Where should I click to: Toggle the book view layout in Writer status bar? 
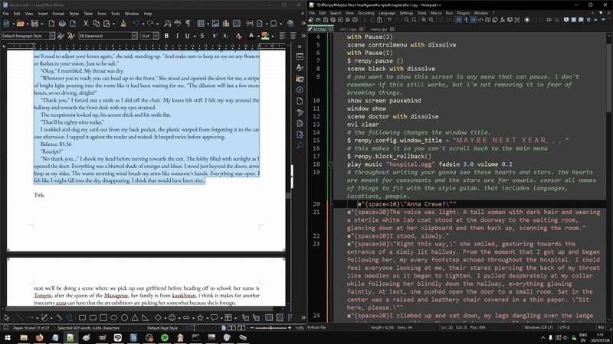pos(241,328)
